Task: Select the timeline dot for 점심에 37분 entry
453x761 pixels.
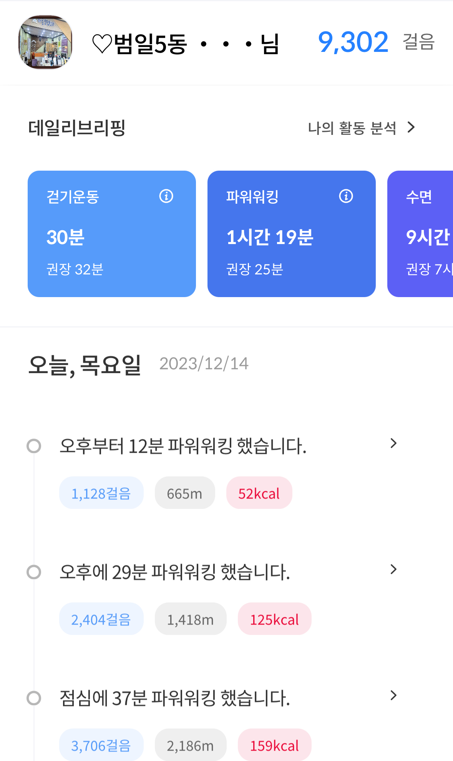Action: click(x=34, y=698)
